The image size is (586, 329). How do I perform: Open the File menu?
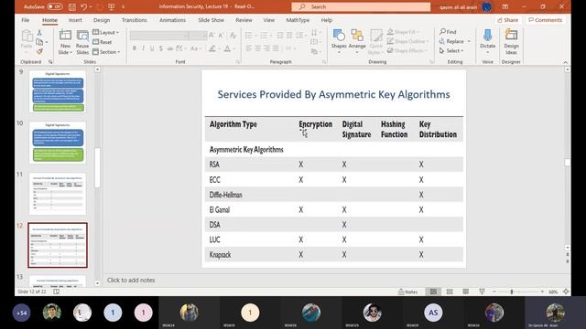tap(26, 20)
